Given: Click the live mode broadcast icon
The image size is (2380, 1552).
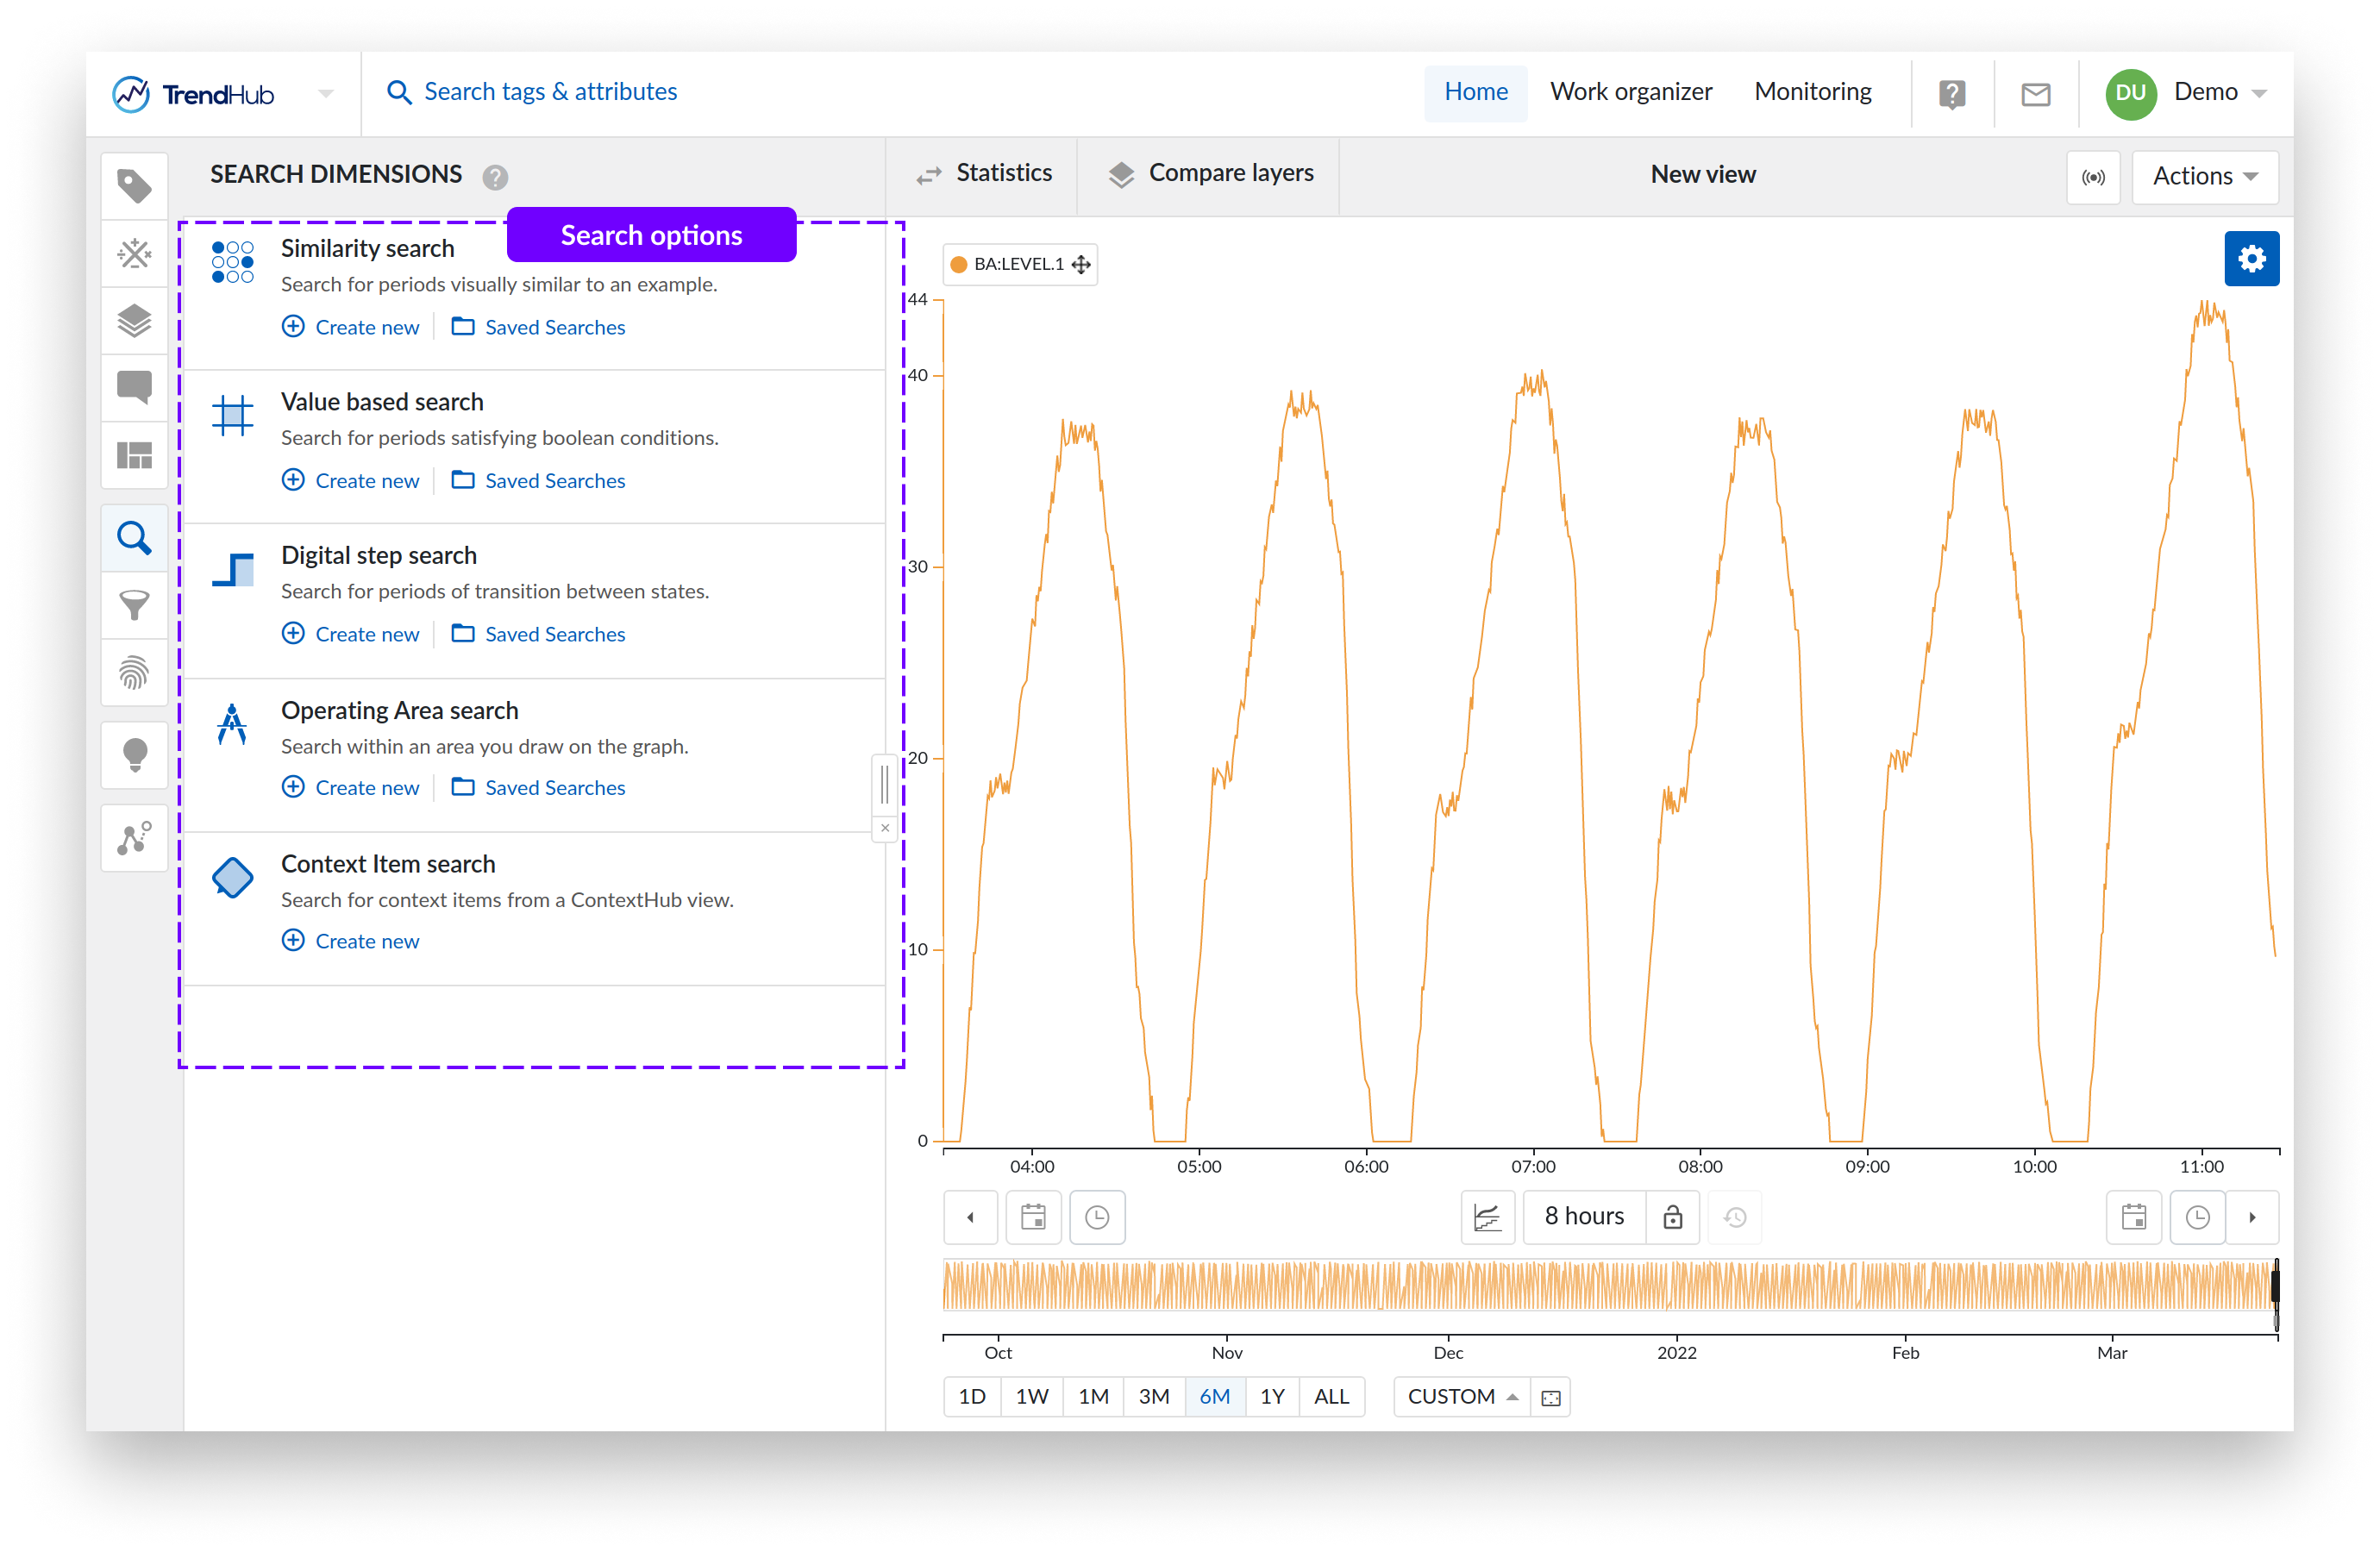Looking at the screenshot, I should click(x=2092, y=177).
